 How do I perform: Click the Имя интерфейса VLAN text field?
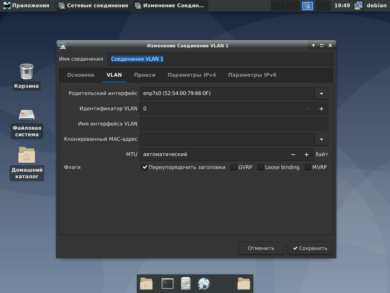pyautogui.click(x=234, y=124)
